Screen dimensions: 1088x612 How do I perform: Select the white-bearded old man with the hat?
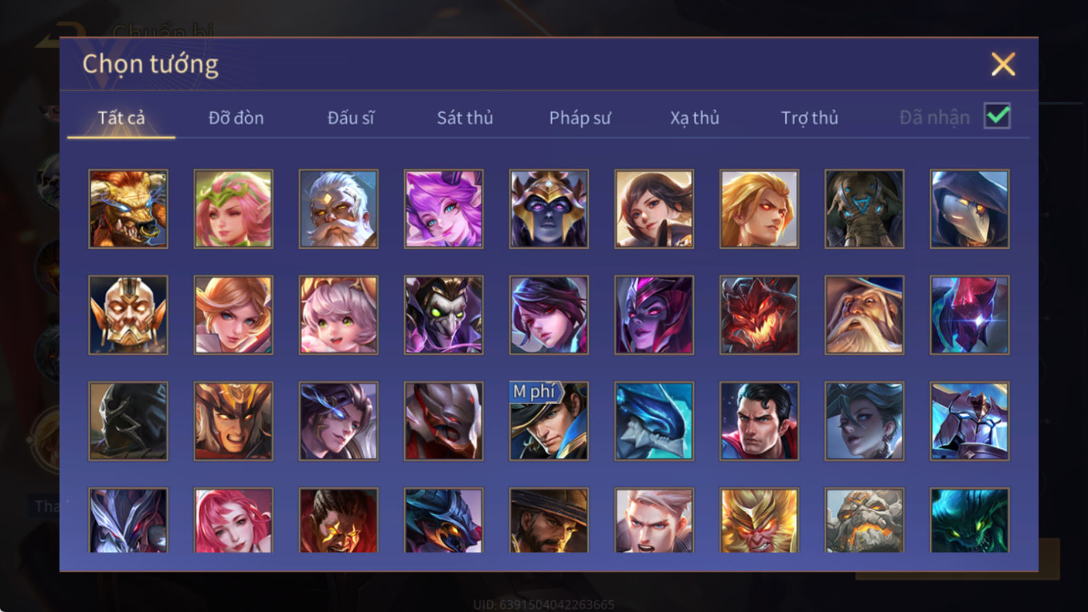[864, 315]
